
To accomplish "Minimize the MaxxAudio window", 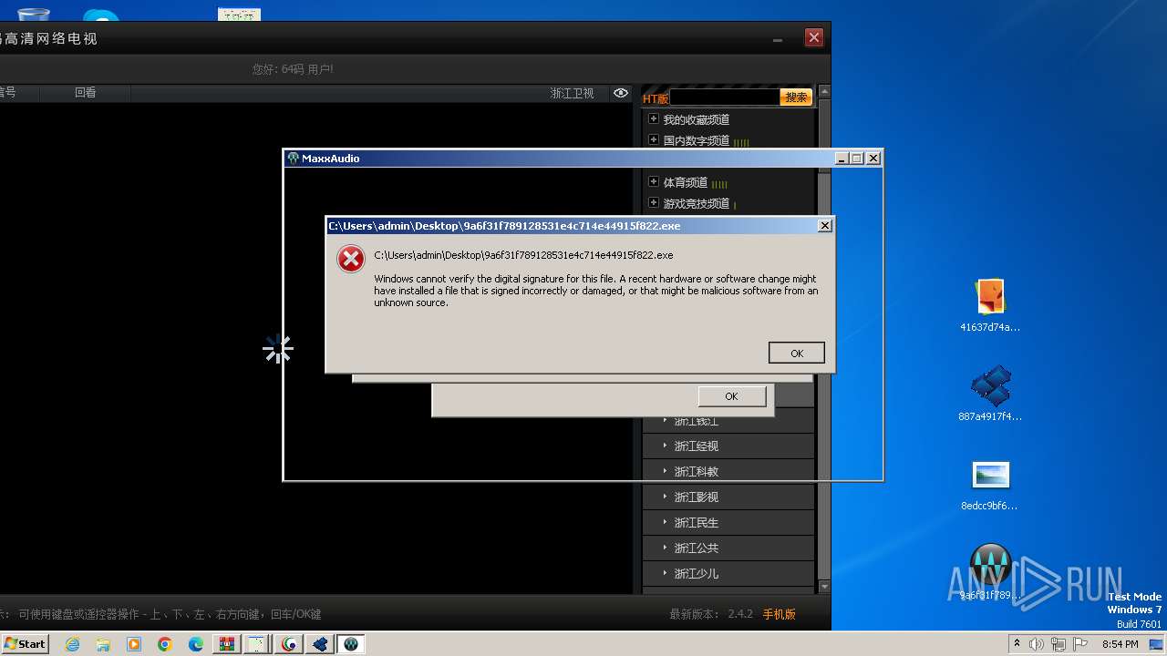I will click(842, 158).
